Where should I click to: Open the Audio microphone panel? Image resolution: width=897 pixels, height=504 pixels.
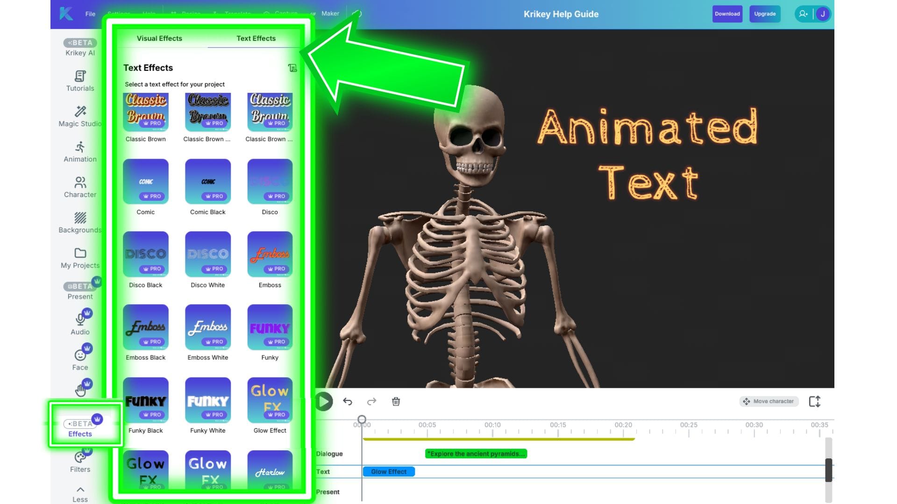(x=80, y=320)
